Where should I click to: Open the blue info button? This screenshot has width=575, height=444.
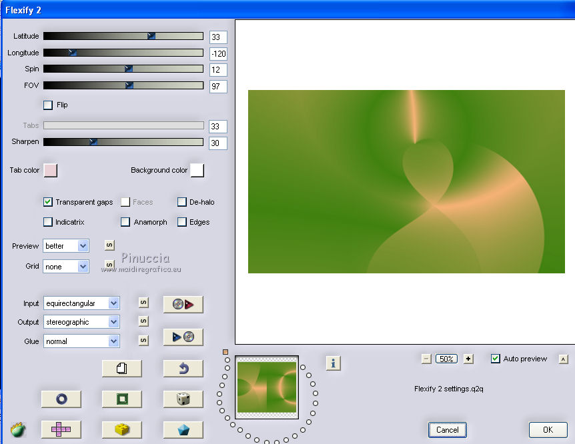coord(333,363)
